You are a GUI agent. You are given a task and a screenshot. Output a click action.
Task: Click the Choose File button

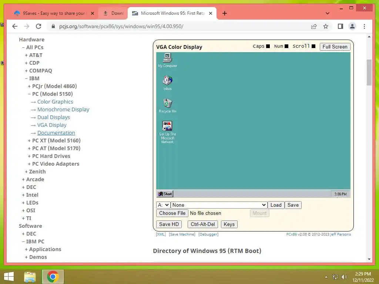click(172, 213)
